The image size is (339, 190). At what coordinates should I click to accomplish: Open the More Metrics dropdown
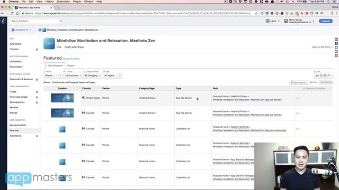(x=299, y=82)
